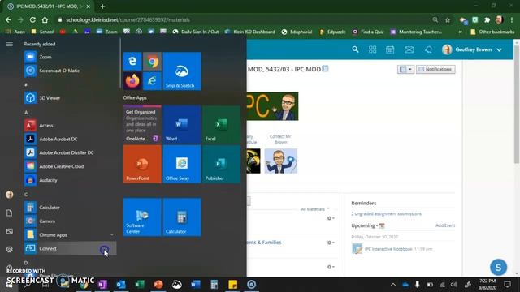The image size is (520, 292).
Task: Open IPC Interactive Notebook upcoming item
Action: (x=388, y=249)
